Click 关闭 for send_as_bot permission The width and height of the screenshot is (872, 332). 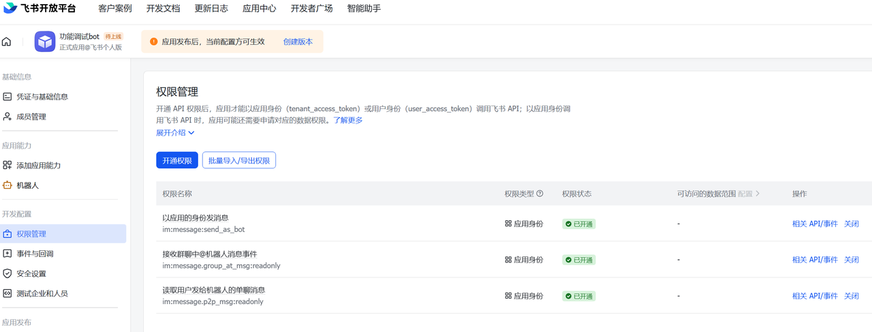pyautogui.click(x=852, y=224)
